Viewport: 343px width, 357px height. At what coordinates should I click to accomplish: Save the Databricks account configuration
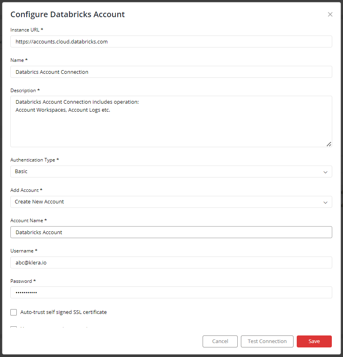[314, 341]
